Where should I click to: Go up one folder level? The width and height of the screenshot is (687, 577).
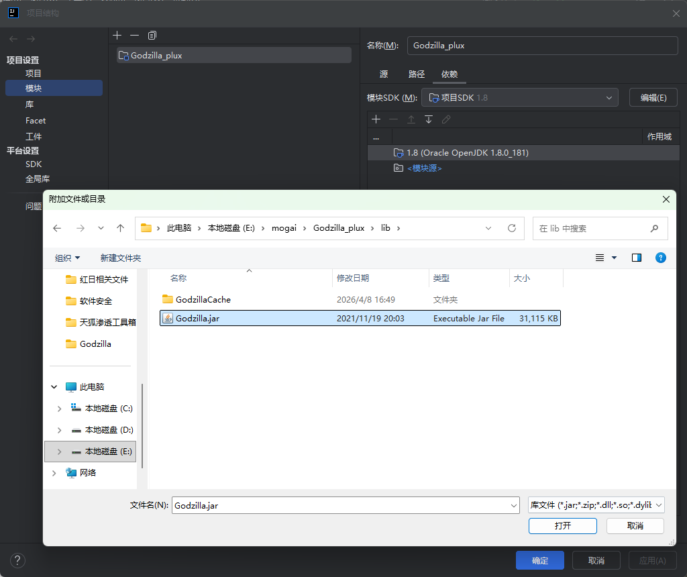121,228
